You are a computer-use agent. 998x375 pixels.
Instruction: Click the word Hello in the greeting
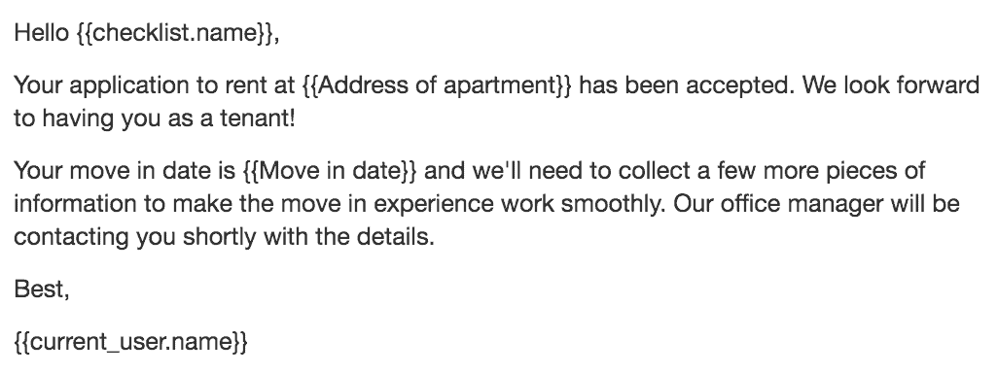click(41, 32)
